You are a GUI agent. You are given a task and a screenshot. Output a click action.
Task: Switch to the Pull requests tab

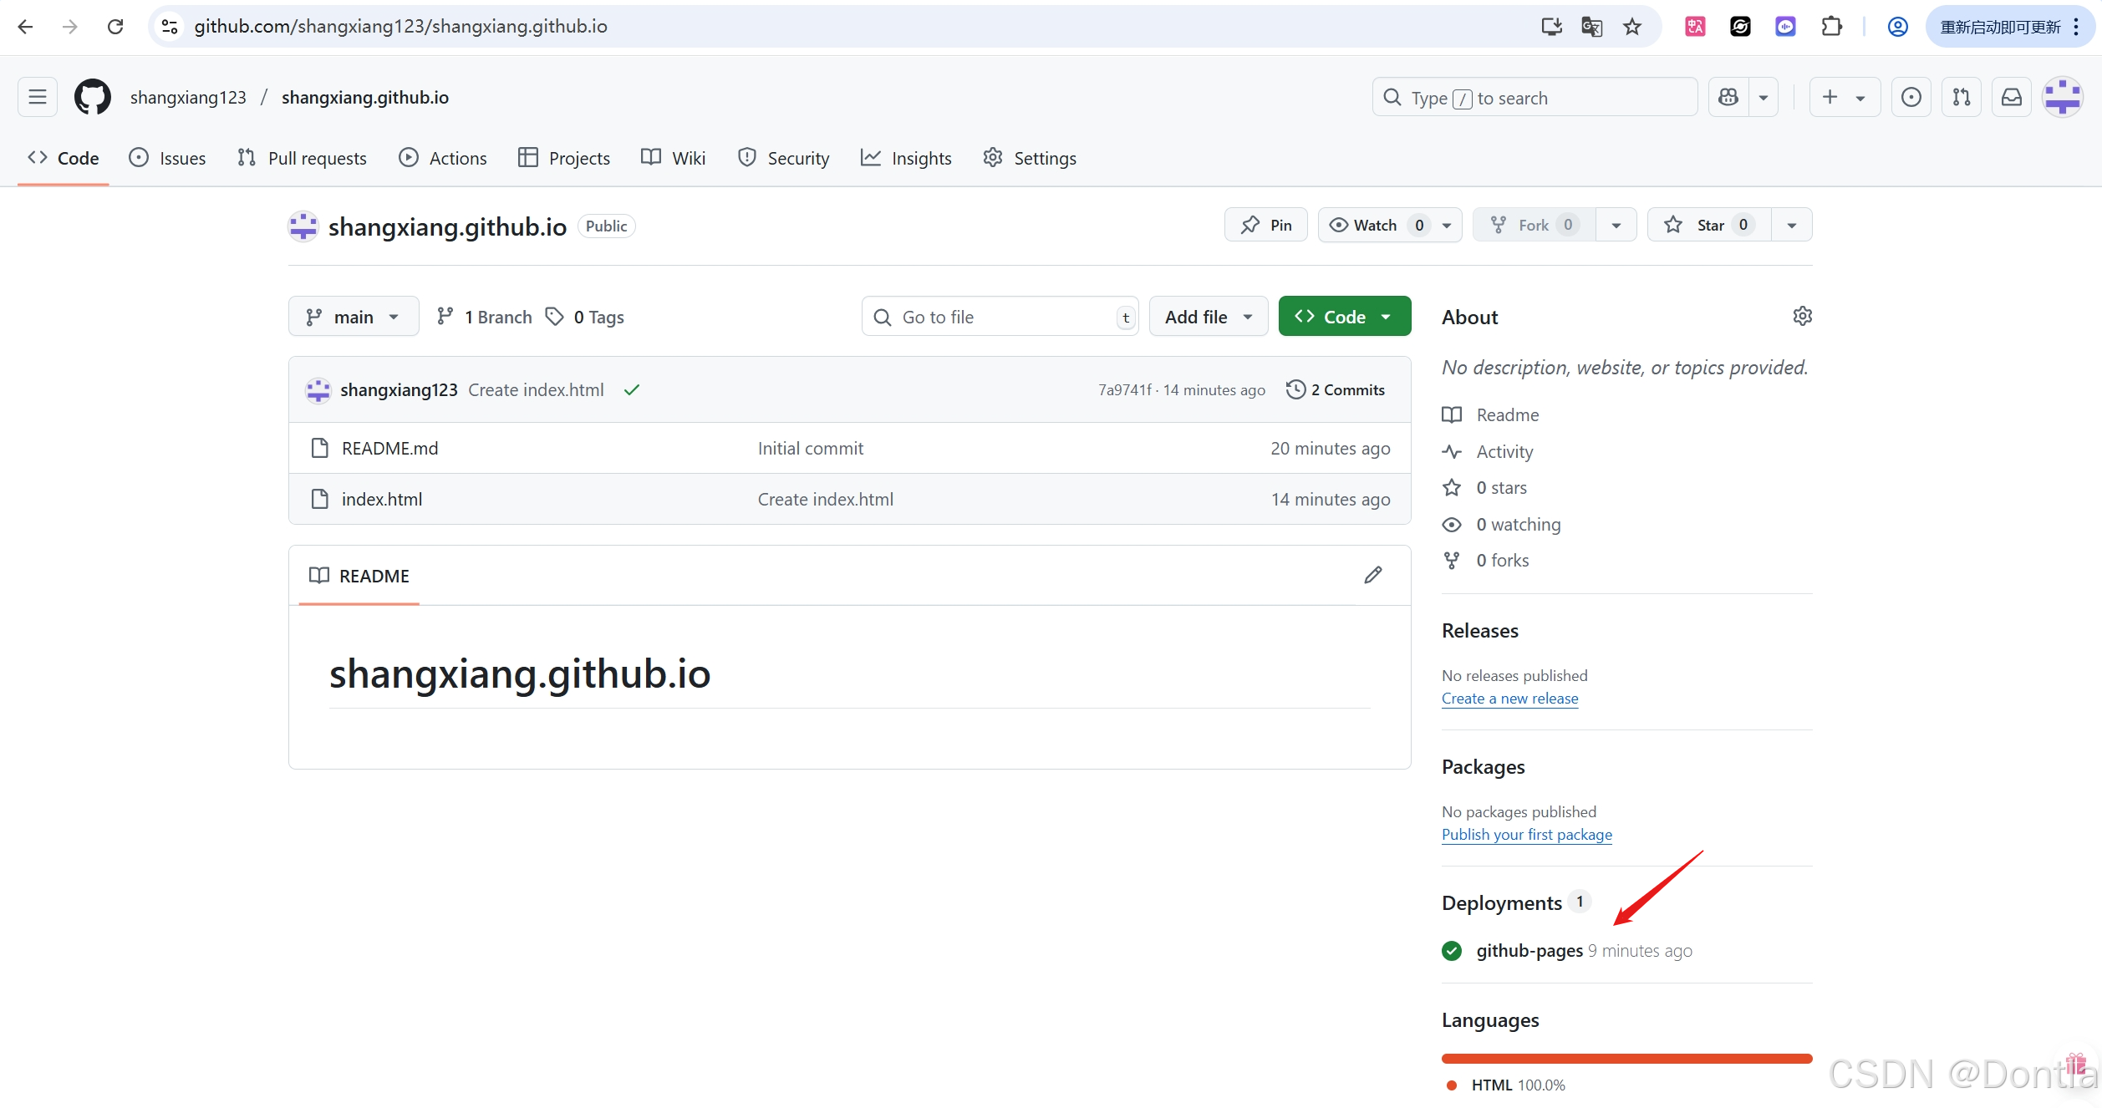click(x=302, y=158)
